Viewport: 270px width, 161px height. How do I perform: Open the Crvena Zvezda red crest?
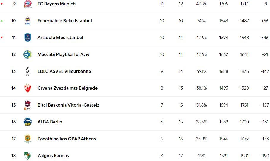[28, 88]
